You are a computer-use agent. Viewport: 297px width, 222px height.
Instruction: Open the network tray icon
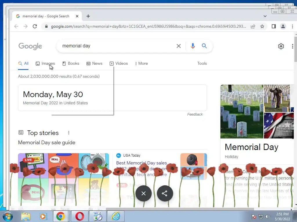(261, 217)
